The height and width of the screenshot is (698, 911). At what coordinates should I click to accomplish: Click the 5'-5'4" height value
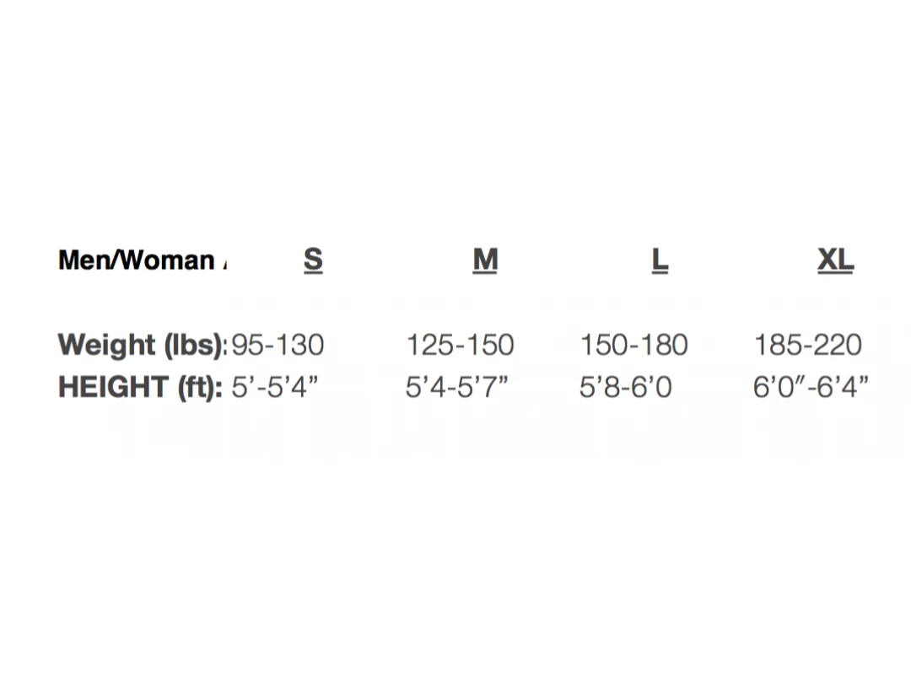(x=274, y=387)
